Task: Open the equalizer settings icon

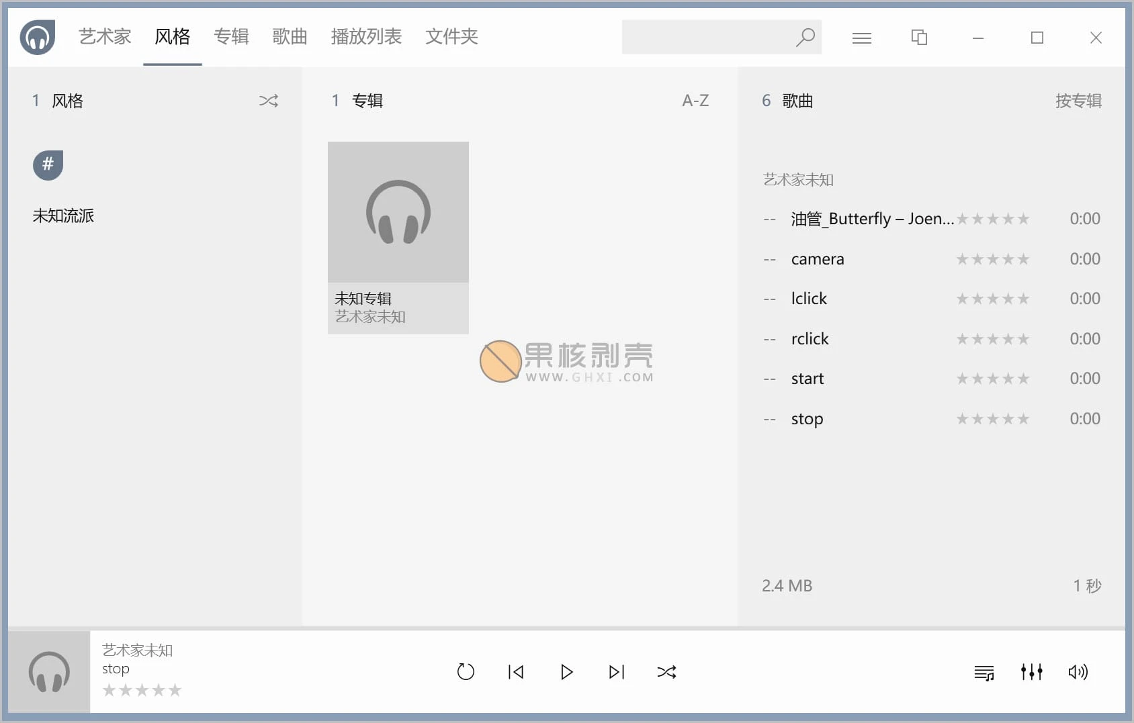Action: (1031, 672)
